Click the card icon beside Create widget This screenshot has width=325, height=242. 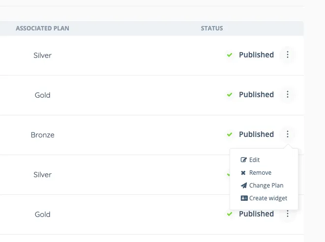(x=244, y=198)
